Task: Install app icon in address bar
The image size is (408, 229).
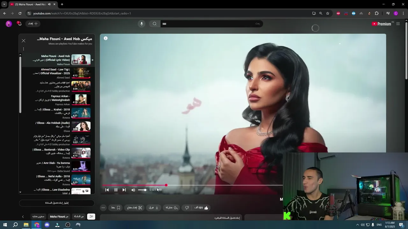Action: coord(314,13)
